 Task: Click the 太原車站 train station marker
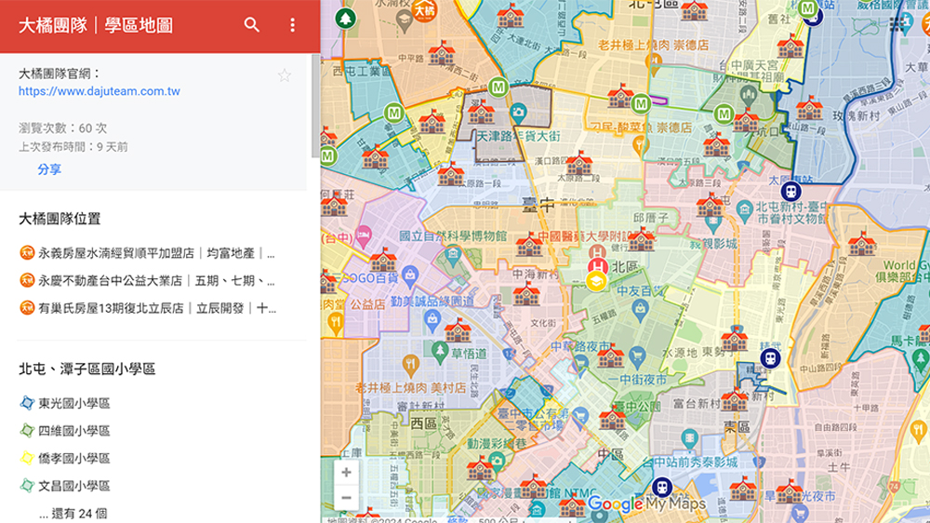(x=790, y=191)
